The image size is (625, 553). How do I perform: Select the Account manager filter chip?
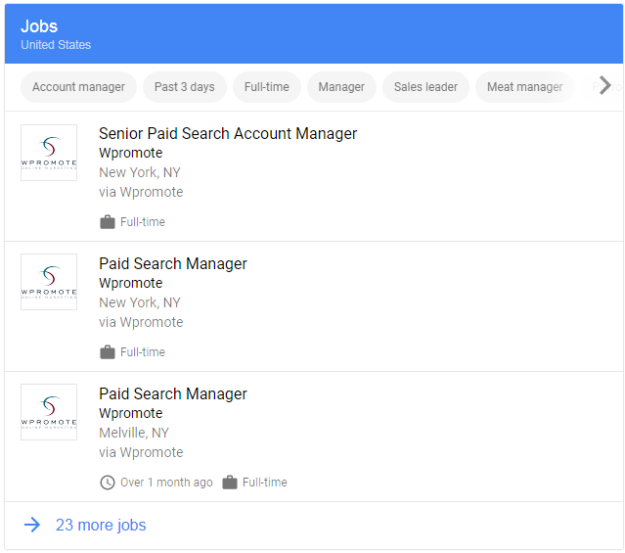(x=78, y=87)
